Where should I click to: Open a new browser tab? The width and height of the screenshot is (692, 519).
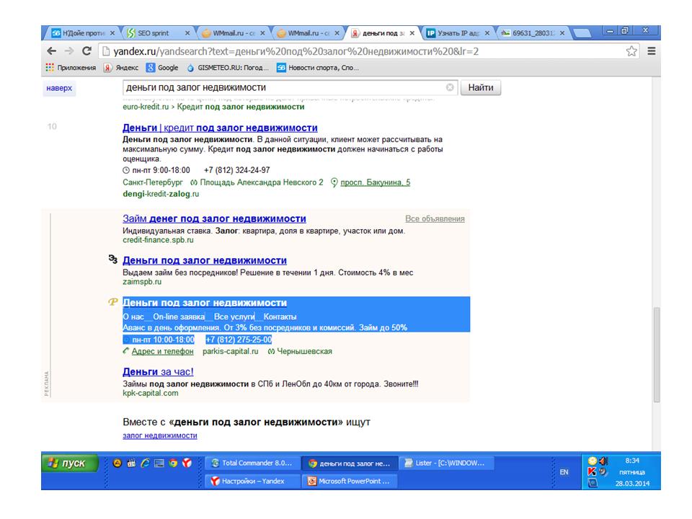click(582, 34)
